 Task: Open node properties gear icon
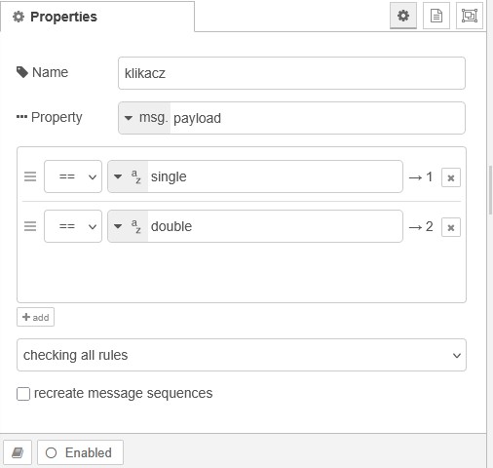(403, 16)
